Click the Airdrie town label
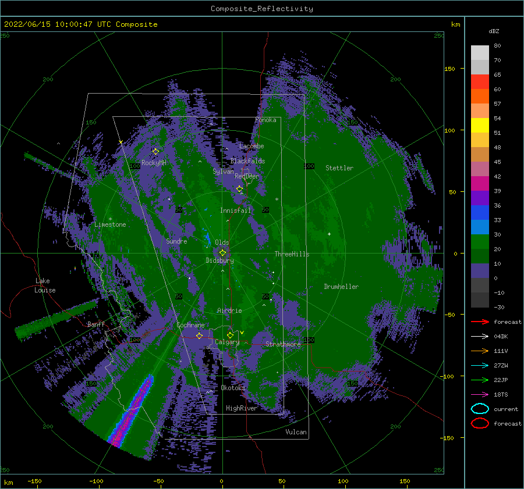The height and width of the screenshot is (489, 524). (x=229, y=310)
